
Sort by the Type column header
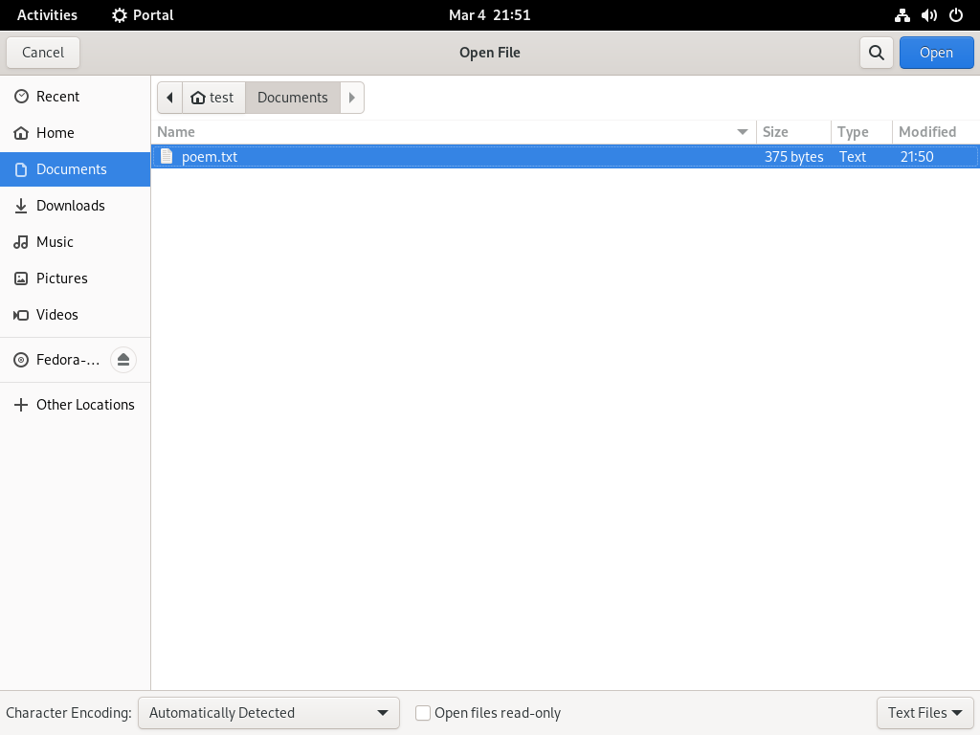861,132
